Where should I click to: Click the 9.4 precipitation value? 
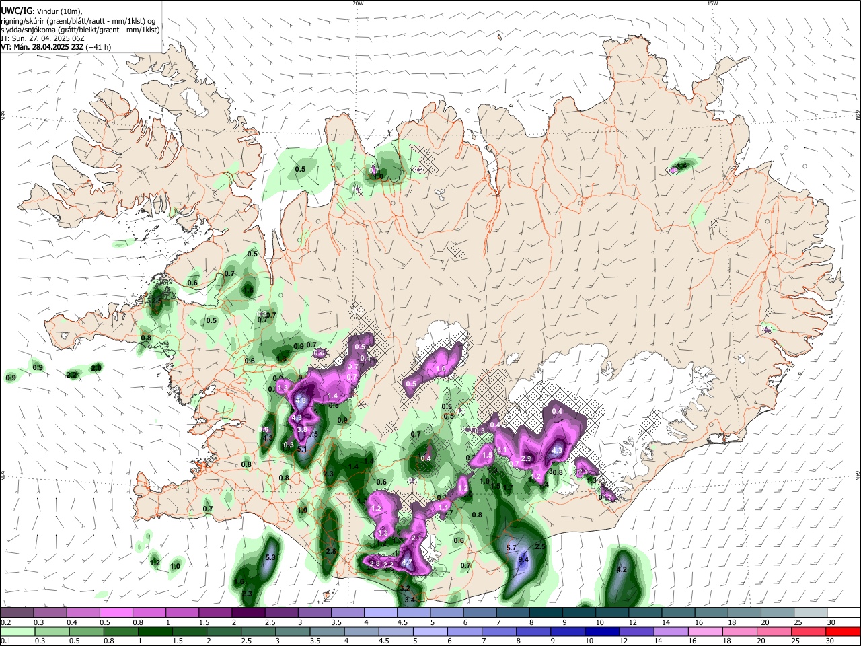pos(523,559)
